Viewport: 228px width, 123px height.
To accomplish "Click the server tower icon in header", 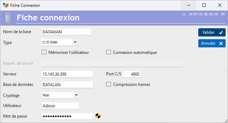I will pos(8,18).
